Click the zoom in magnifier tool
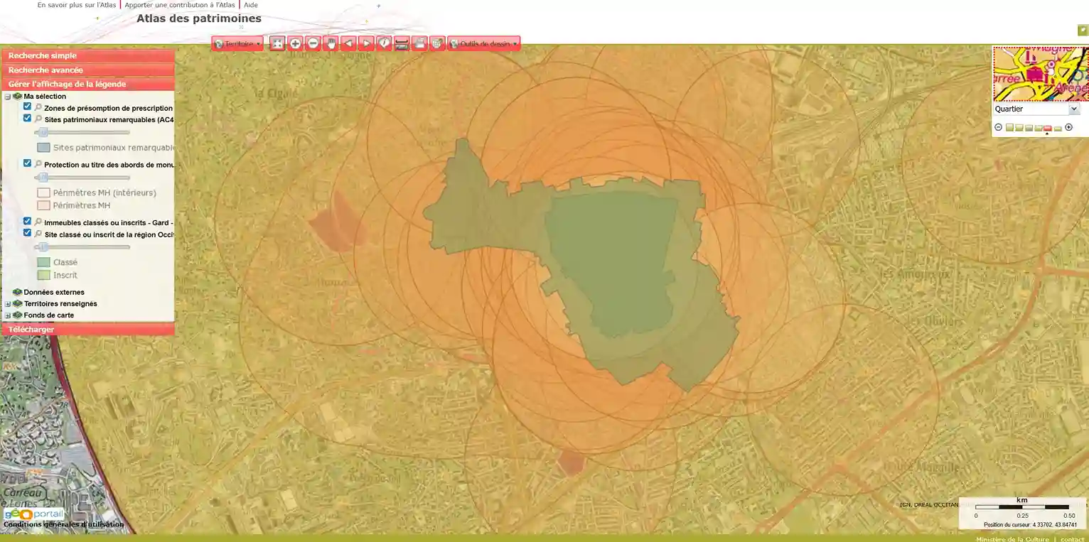This screenshot has height=542, width=1089. 296,43
